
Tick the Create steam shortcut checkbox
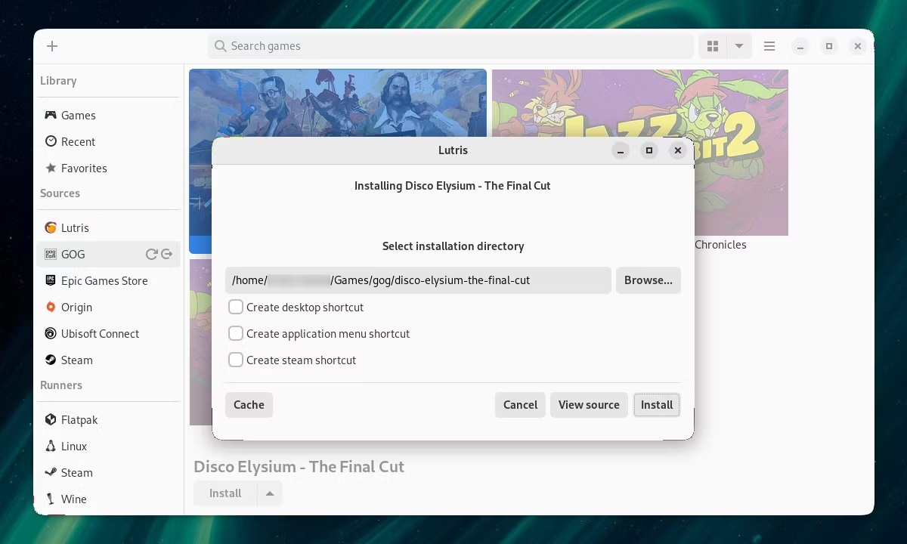pyautogui.click(x=236, y=360)
